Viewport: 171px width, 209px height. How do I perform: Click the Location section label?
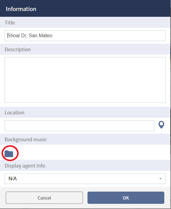point(15,113)
